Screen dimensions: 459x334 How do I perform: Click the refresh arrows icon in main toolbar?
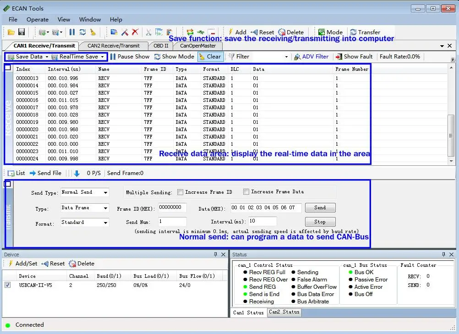82,32
